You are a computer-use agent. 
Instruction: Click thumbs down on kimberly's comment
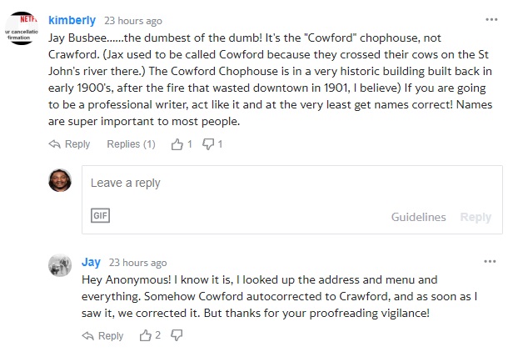208,144
